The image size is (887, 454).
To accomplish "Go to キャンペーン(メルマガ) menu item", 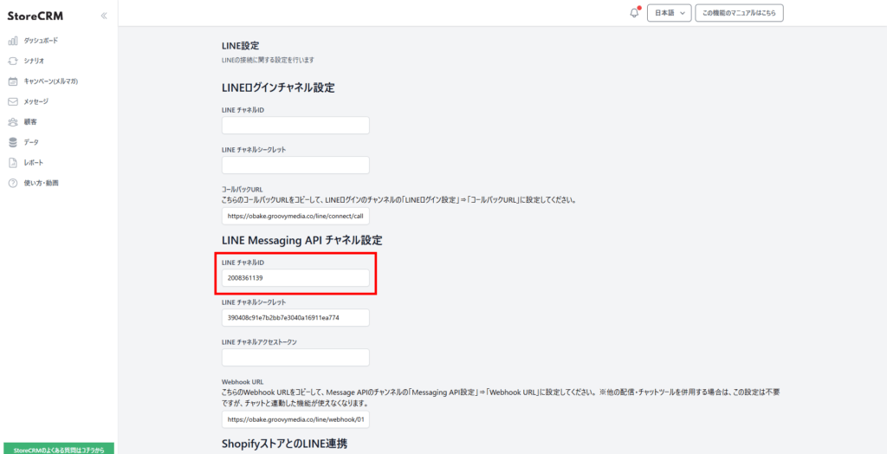I will pos(50,81).
